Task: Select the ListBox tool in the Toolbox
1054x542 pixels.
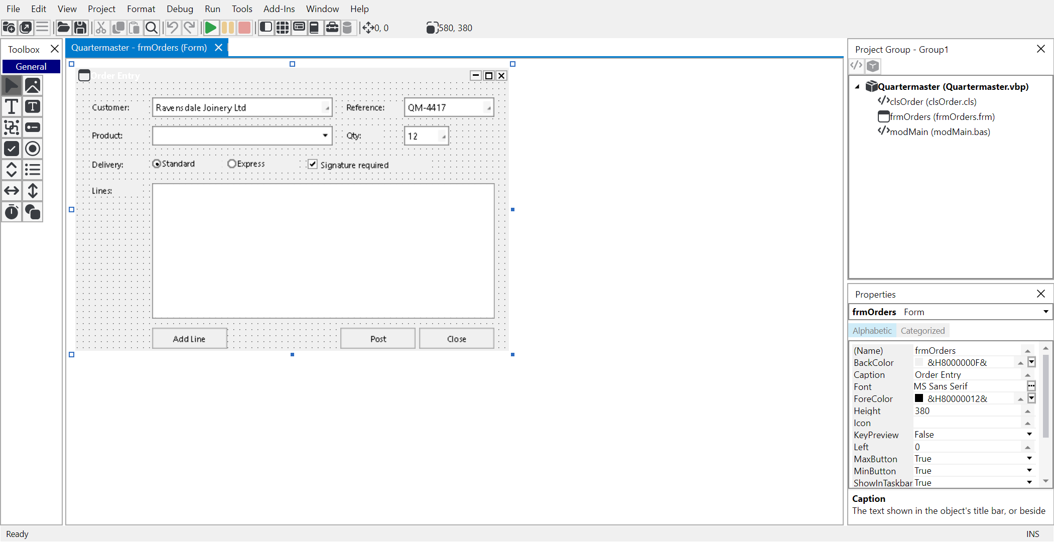Action: 33,170
